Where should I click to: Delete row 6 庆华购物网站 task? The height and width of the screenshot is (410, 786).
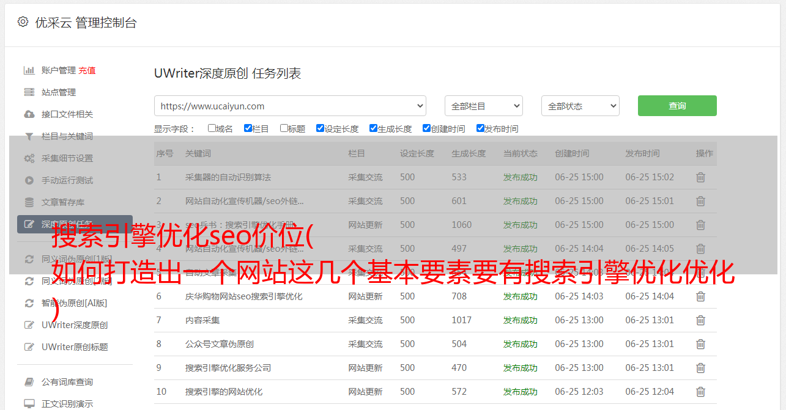pos(700,296)
